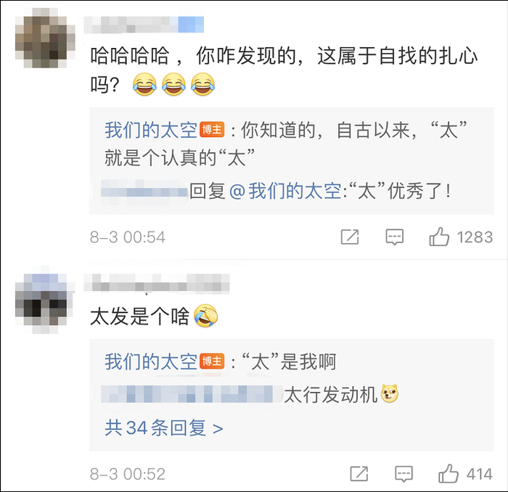The width and height of the screenshot is (508, 492).
Task: Expand all 34 replies
Action: (x=163, y=428)
